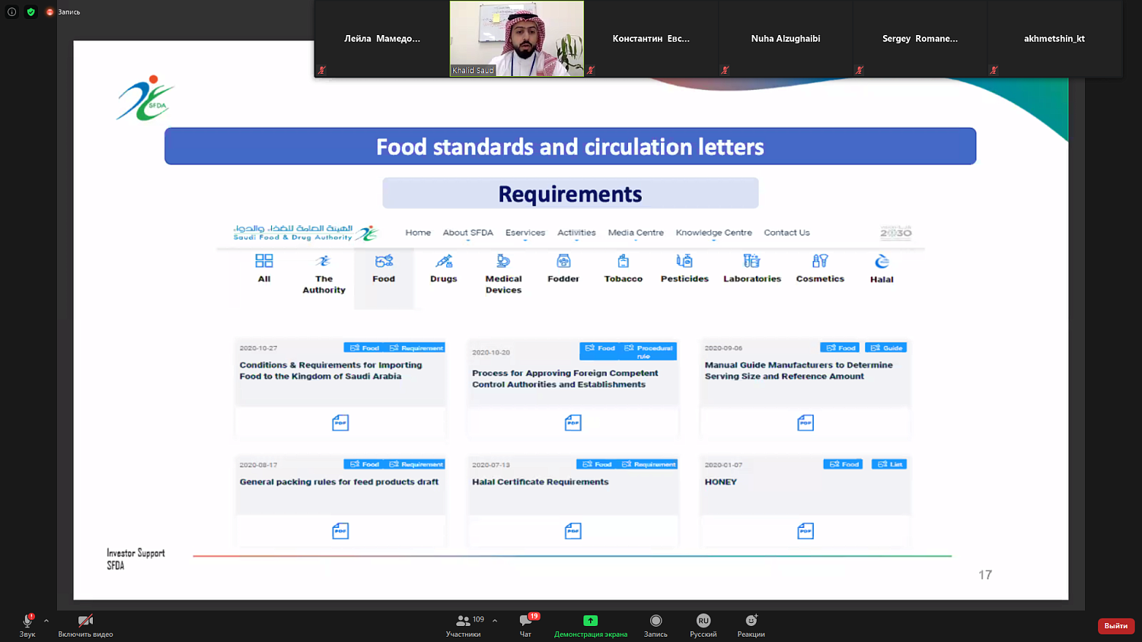1142x642 pixels.
Task: Open PDF for Manual Guide Manufacturers card
Action: click(x=805, y=423)
